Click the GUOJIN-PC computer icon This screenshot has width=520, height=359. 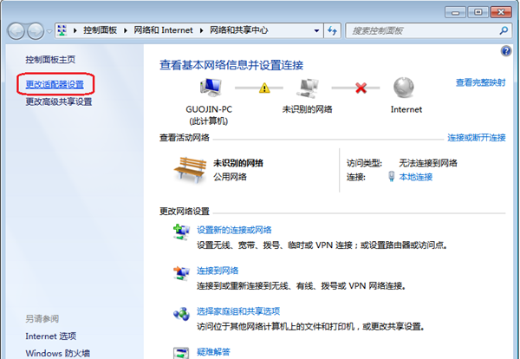click(x=211, y=88)
